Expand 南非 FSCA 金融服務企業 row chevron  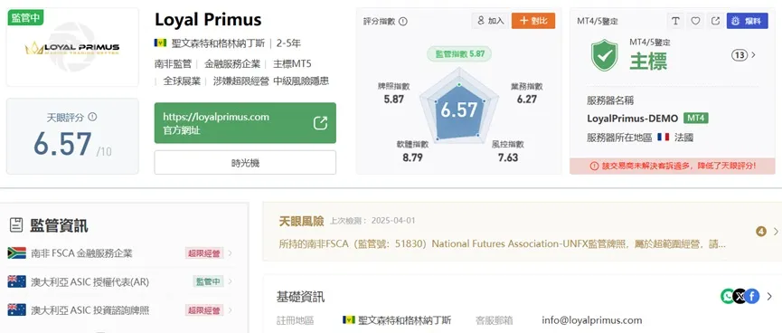tap(230, 253)
